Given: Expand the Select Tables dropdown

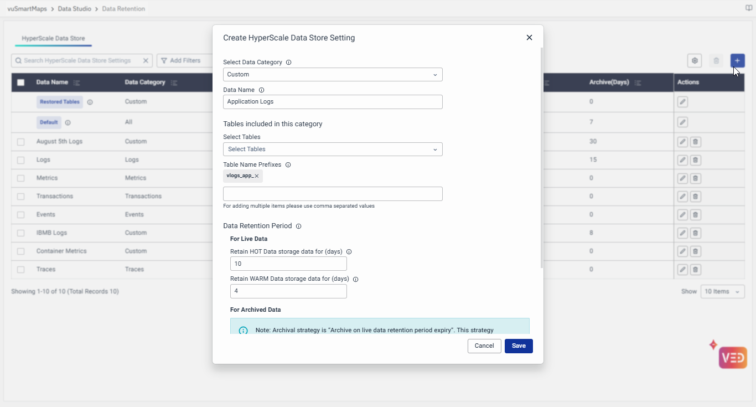Looking at the screenshot, I should (333, 150).
